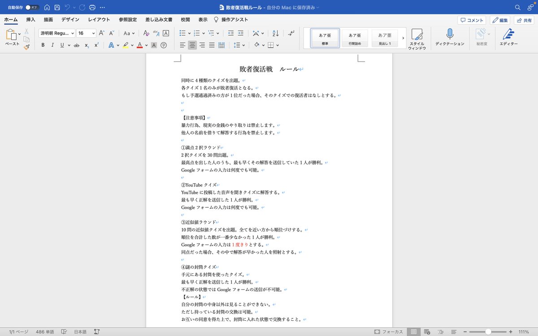Image resolution: width=538 pixels, height=336 pixels.
Task: Start Dictation with microphone icon
Action: [450, 38]
